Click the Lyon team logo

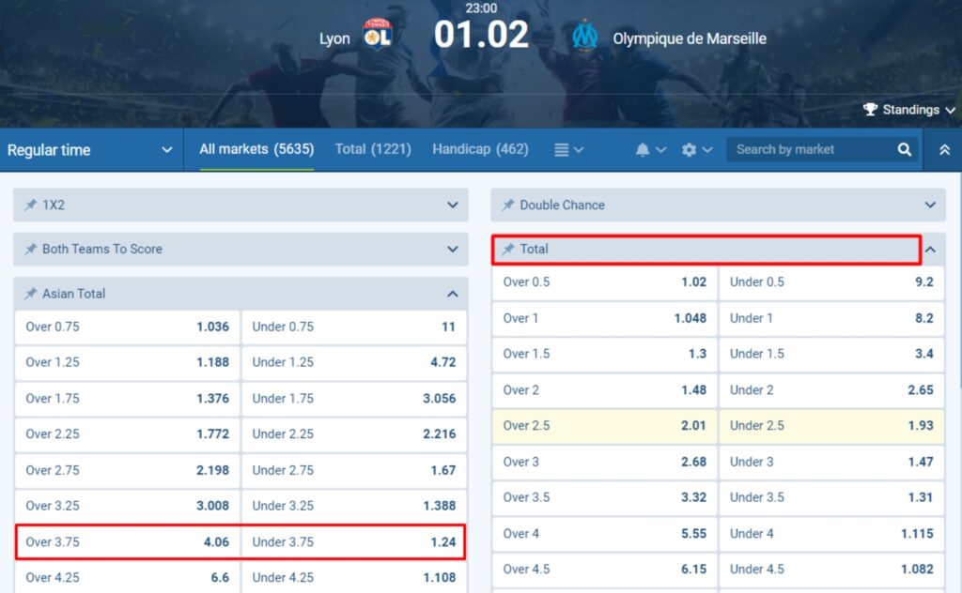pos(377,36)
